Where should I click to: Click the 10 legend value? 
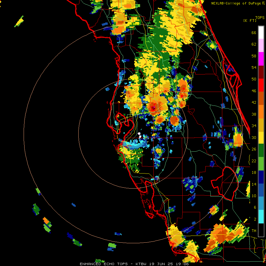tap(254, 196)
